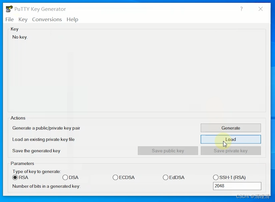The width and height of the screenshot is (275, 202).
Task: Click the Load button
Action: (231, 139)
